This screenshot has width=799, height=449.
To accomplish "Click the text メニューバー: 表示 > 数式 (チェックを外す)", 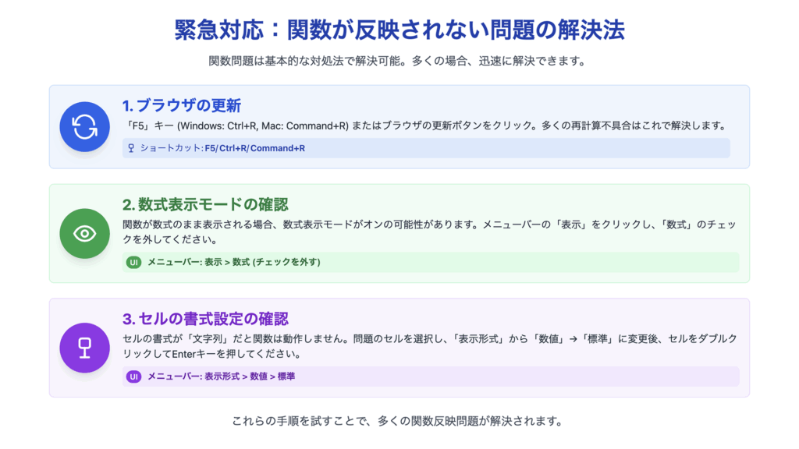I will tap(234, 262).
